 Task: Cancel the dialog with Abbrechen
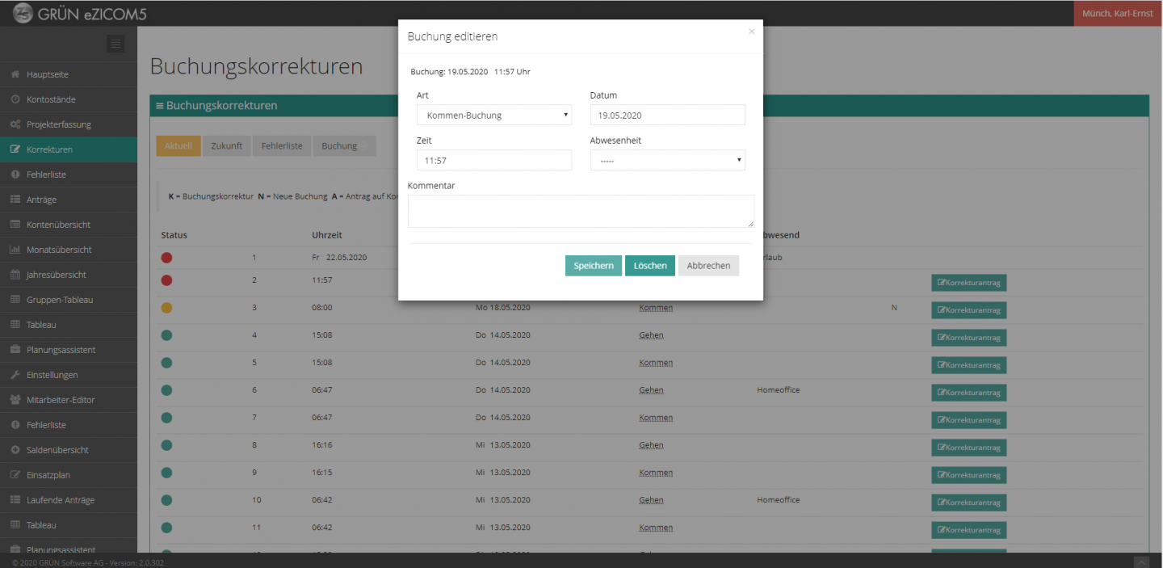pyautogui.click(x=708, y=266)
